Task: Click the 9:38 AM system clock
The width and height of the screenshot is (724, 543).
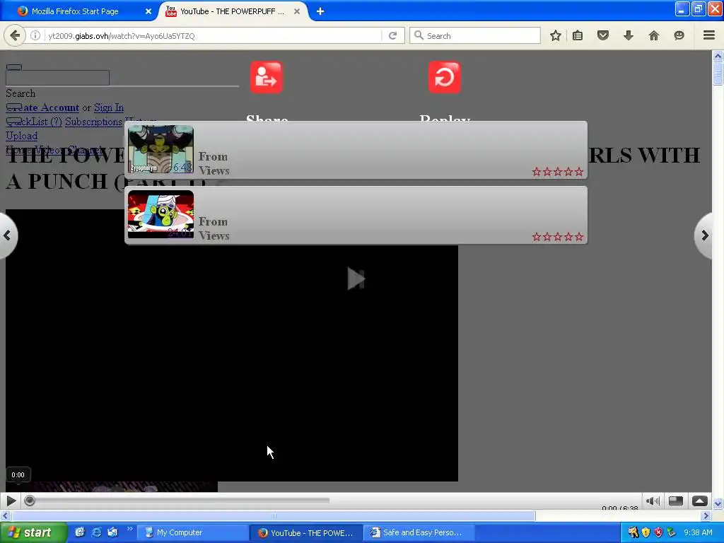Action: click(698, 532)
